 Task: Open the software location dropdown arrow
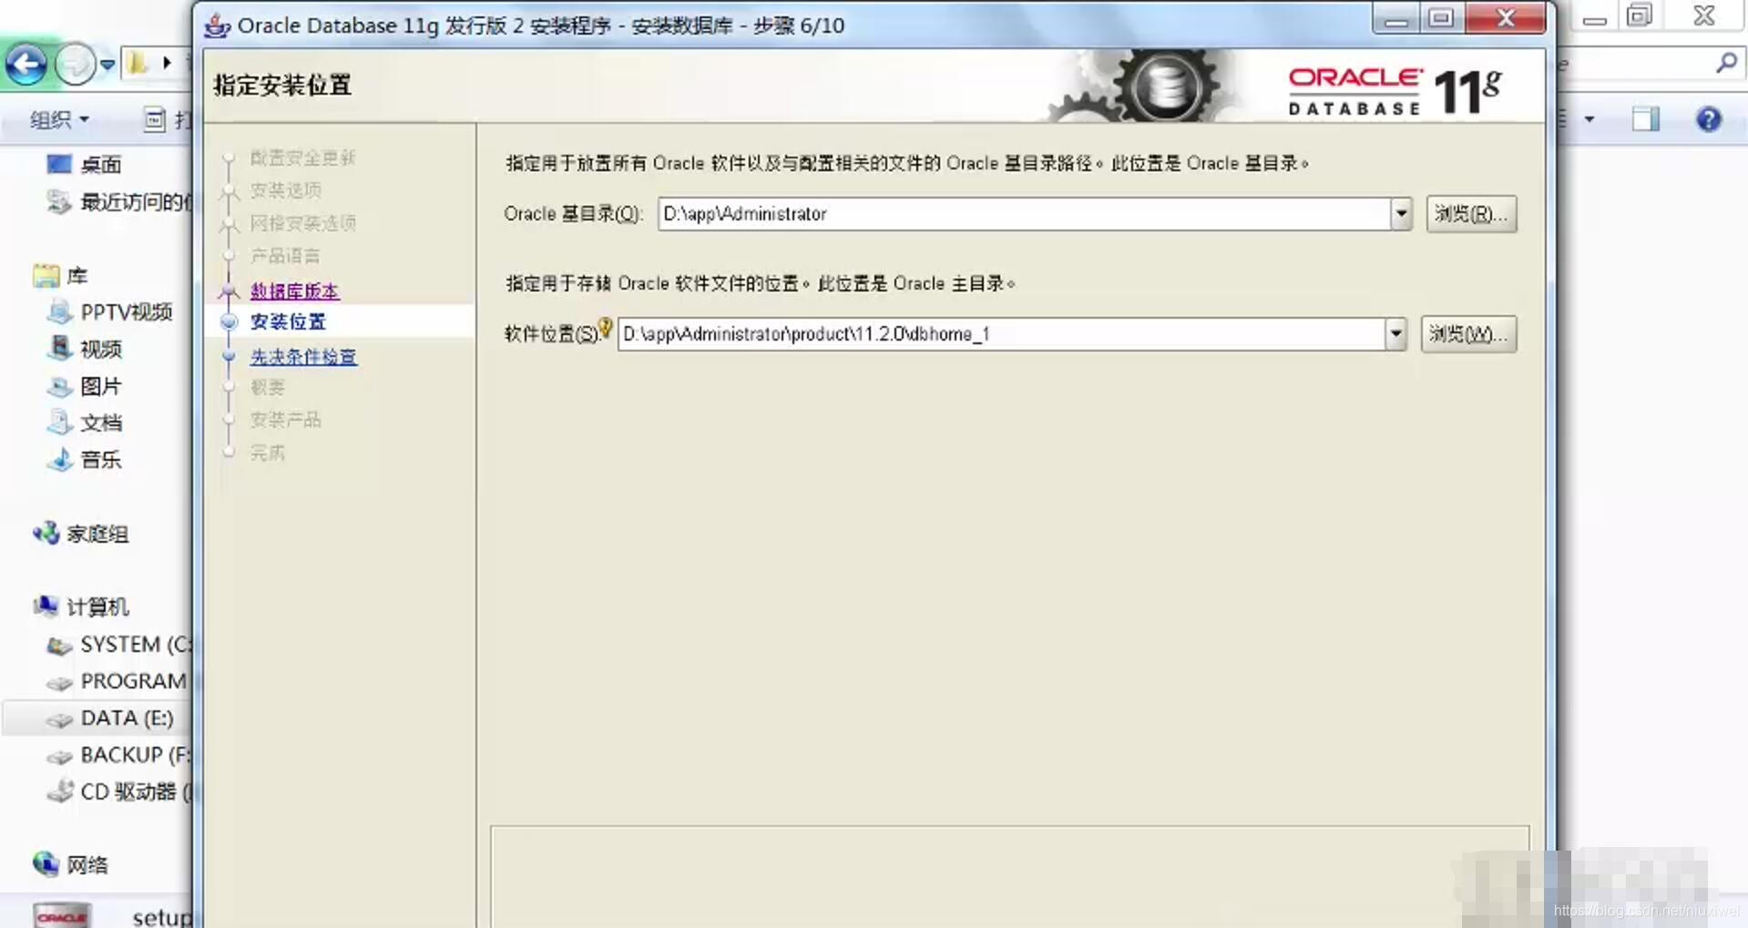pos(1395,334)
